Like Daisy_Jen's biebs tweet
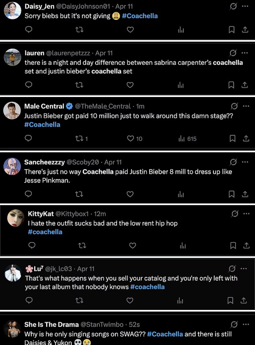This screenshot has height=345, width=255. click(130, 30)
